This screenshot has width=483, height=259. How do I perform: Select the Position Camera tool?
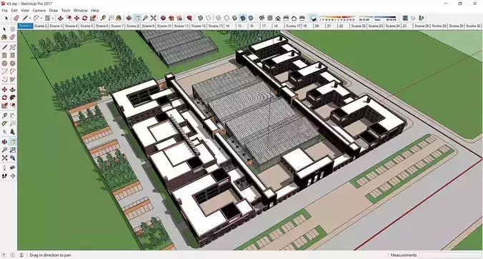point(4,168)
